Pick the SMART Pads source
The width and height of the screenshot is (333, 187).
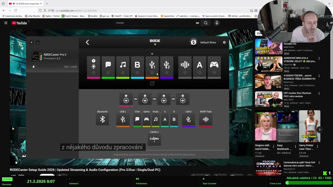click(x=206, y=120)
